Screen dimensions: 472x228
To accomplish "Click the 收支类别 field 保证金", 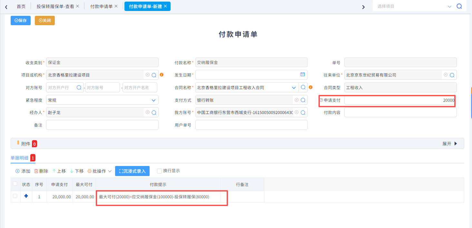I will click(102, 62).
